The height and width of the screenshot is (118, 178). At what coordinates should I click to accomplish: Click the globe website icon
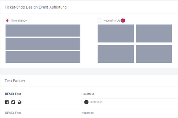pyautogui.click(x=19, y=102)
